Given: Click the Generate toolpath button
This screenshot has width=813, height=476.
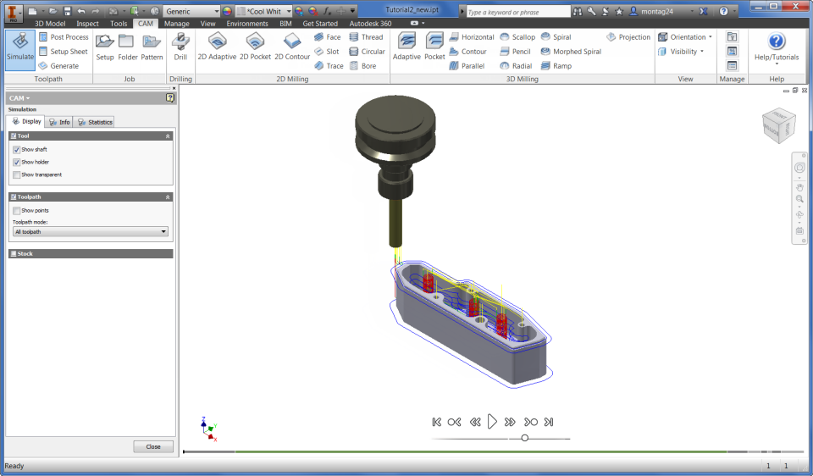Looking at the screenshot, I should (58, 66).
